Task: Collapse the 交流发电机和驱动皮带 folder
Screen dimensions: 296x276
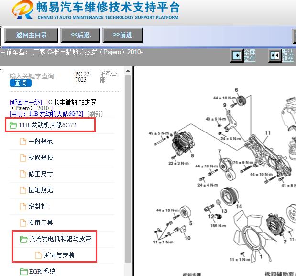Action: (x=60, y=239)
